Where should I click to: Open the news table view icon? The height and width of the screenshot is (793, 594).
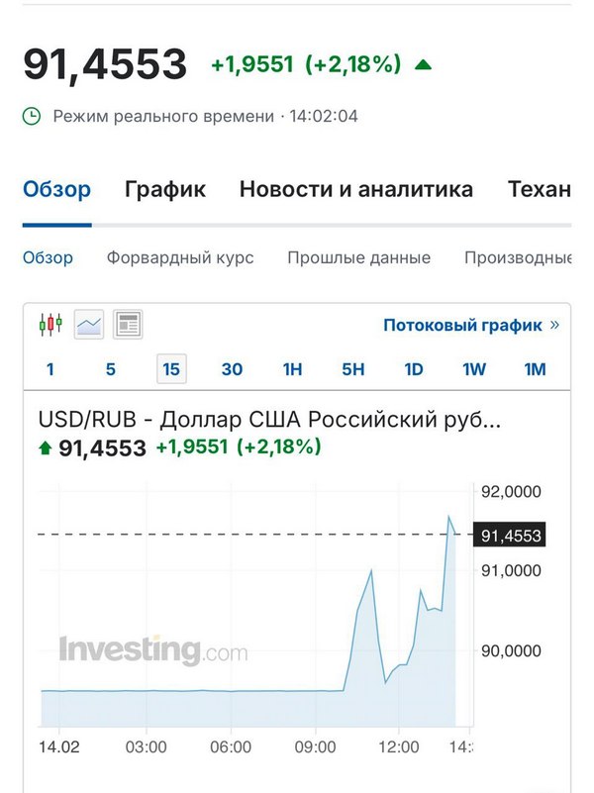[x=128, y=324]
